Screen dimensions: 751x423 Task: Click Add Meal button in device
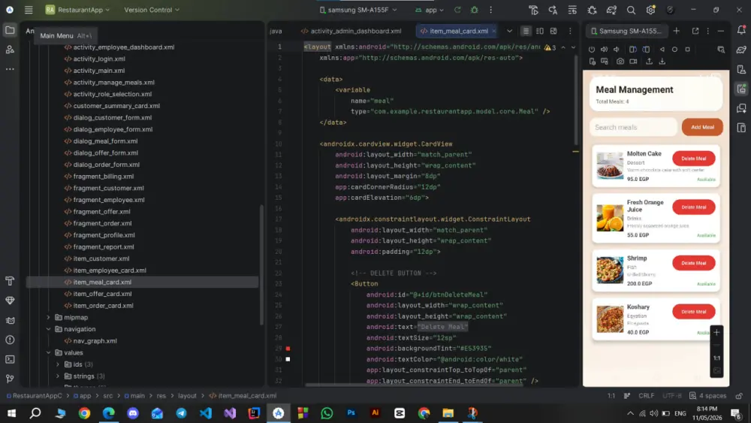(702, 127)
